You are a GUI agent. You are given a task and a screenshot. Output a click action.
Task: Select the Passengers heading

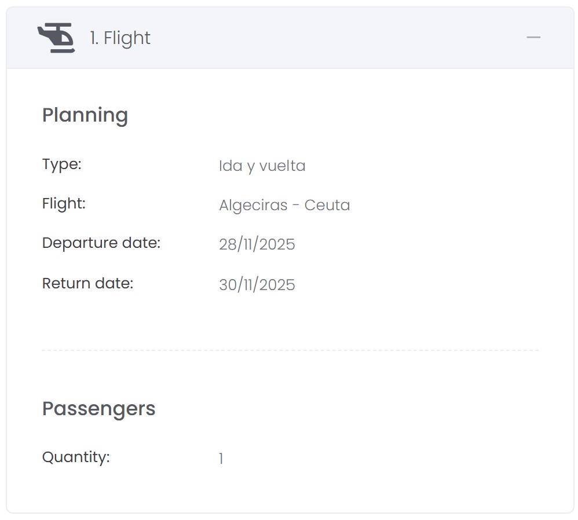click(99, 408)
